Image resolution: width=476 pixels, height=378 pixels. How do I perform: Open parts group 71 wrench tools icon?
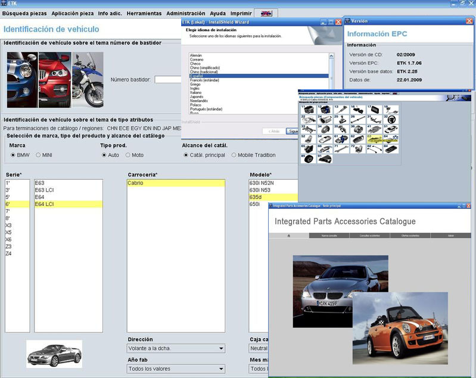(341, 149)
